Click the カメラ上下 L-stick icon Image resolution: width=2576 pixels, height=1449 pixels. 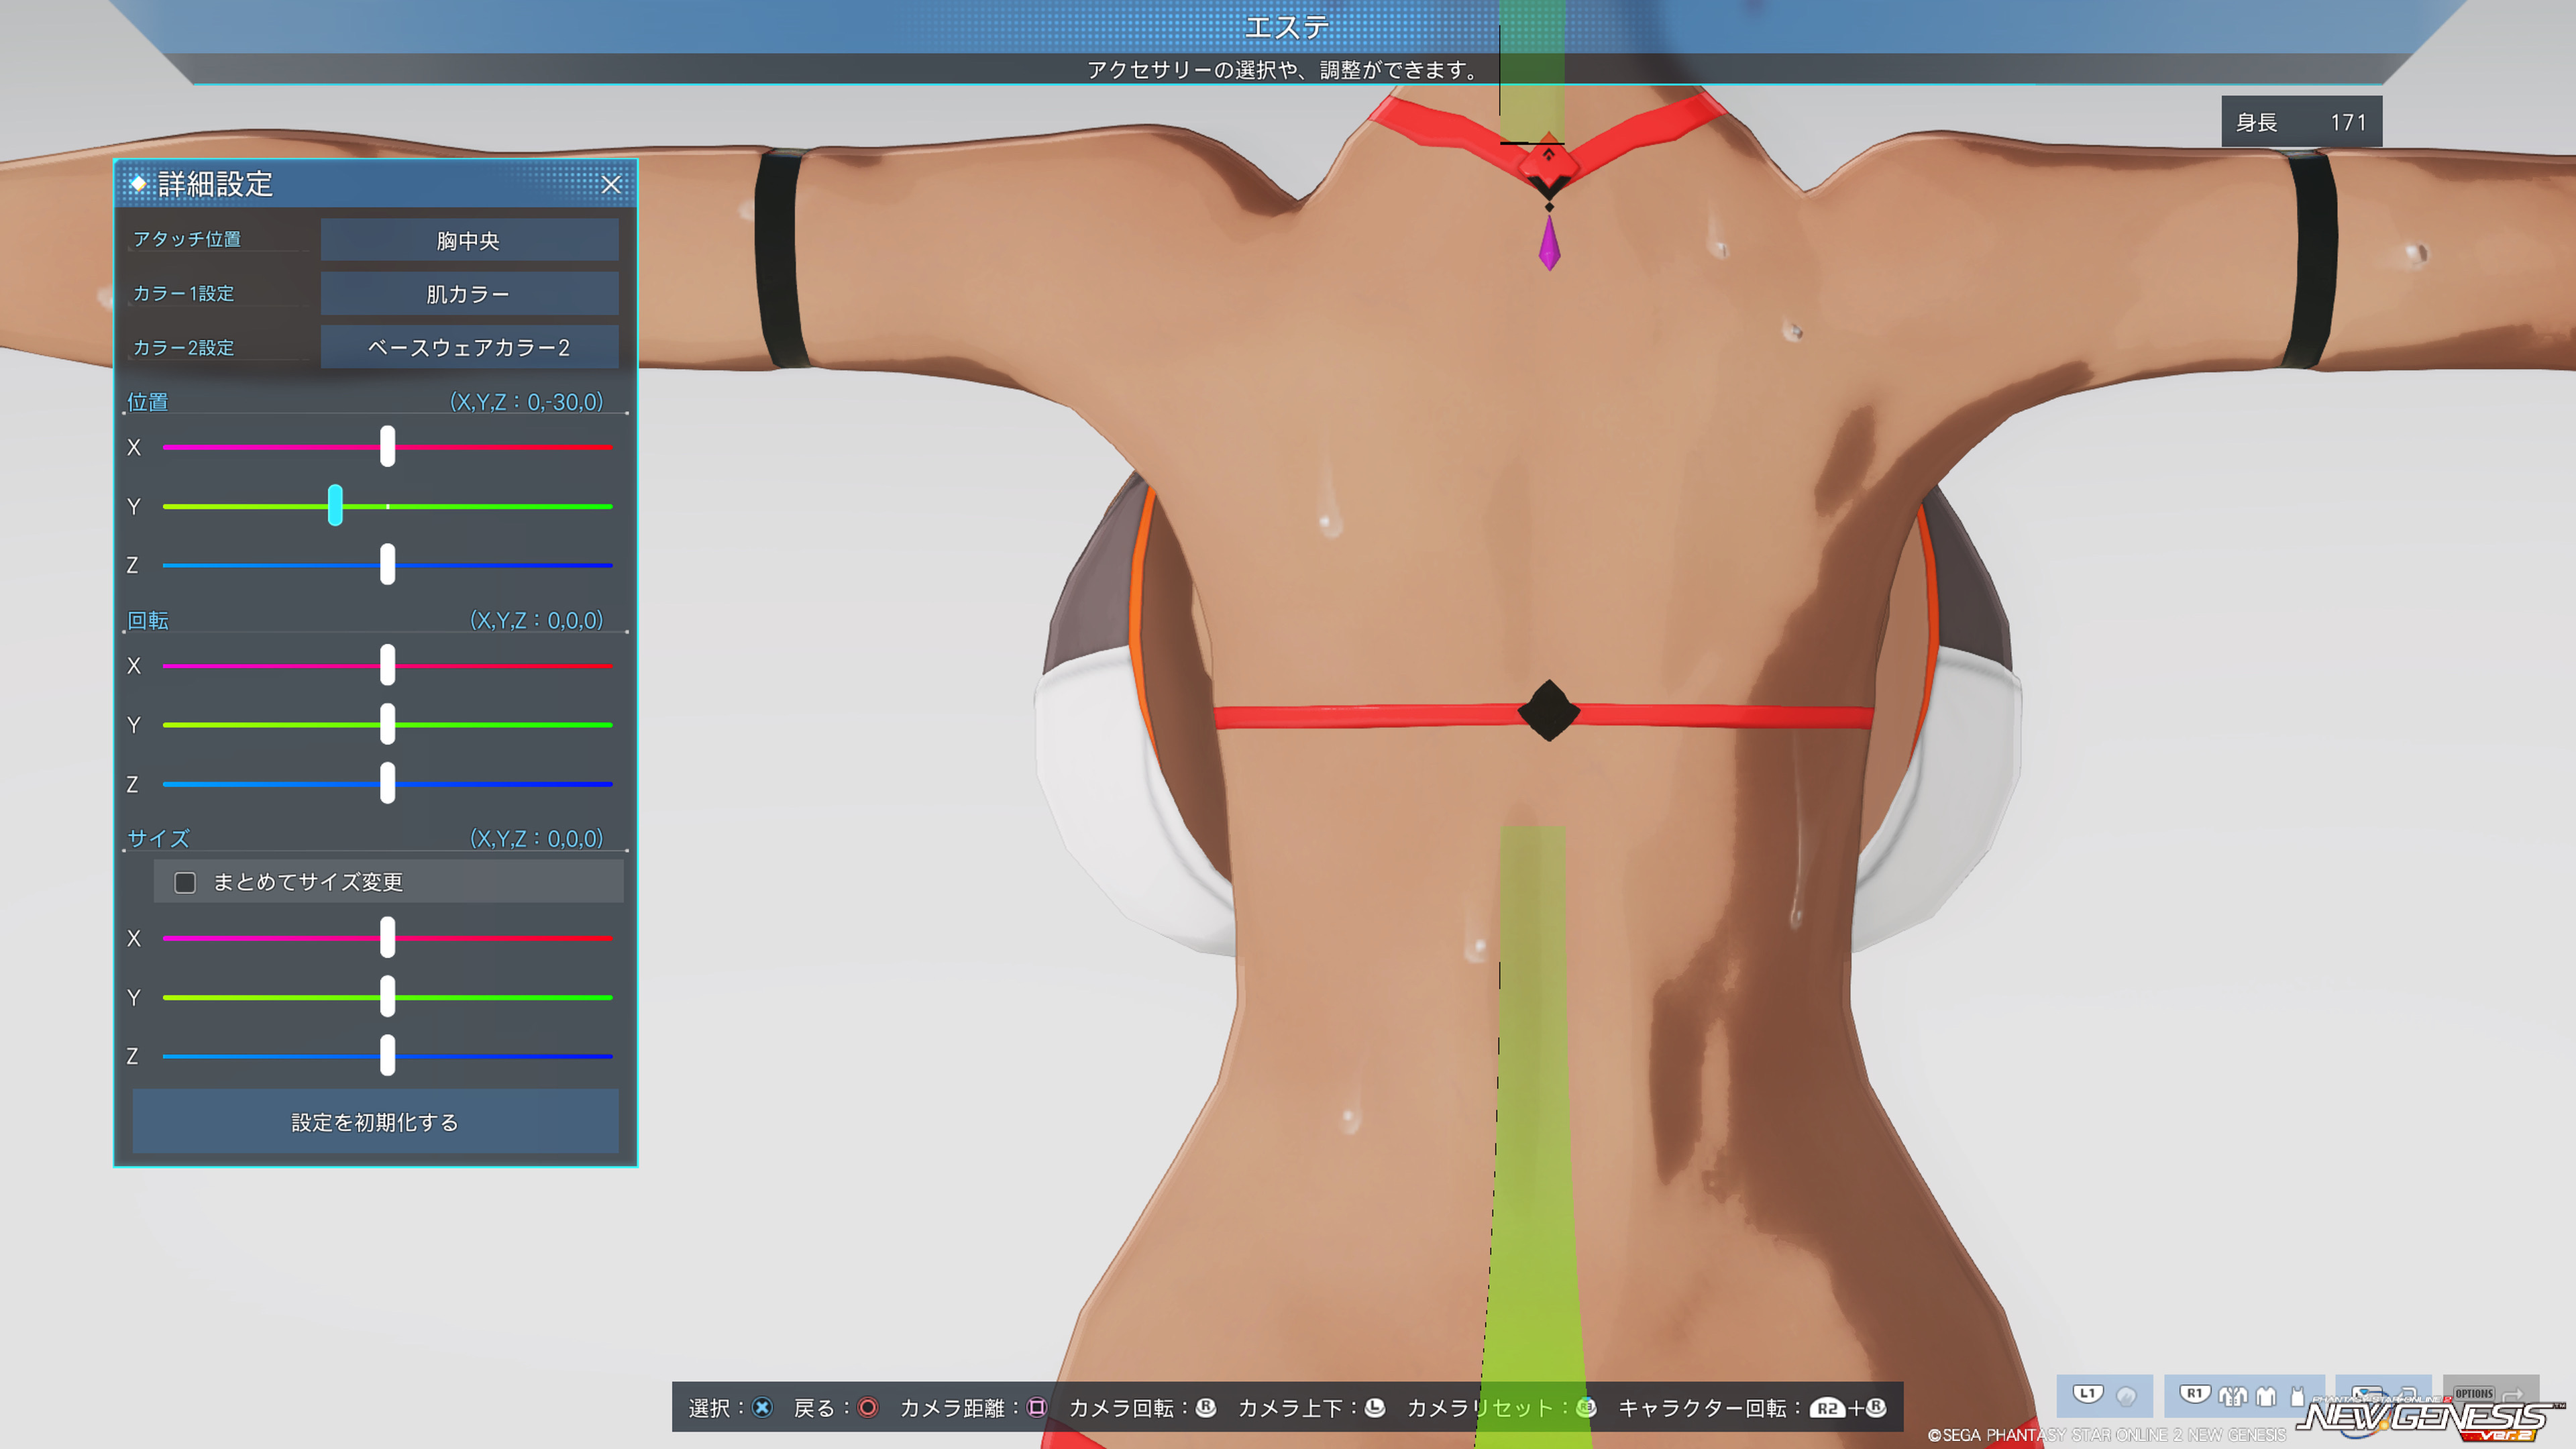click(x=1375, y=1408)
